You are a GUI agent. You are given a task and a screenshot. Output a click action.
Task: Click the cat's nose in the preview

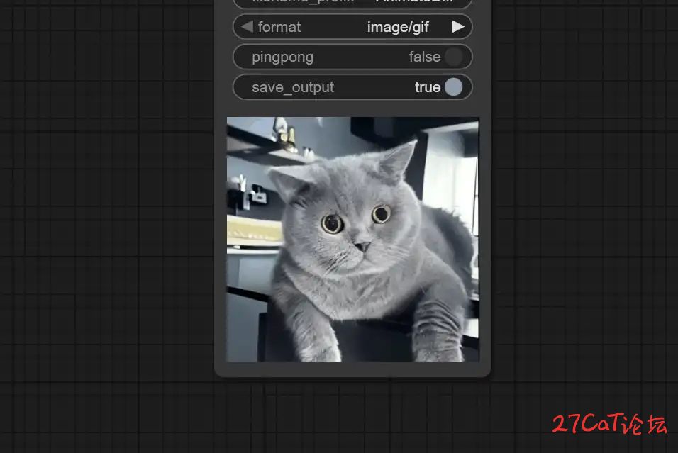point(362,246)
